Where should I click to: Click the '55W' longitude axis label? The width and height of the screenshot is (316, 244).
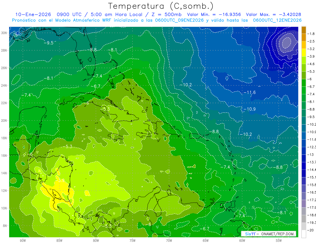[279, 241]
